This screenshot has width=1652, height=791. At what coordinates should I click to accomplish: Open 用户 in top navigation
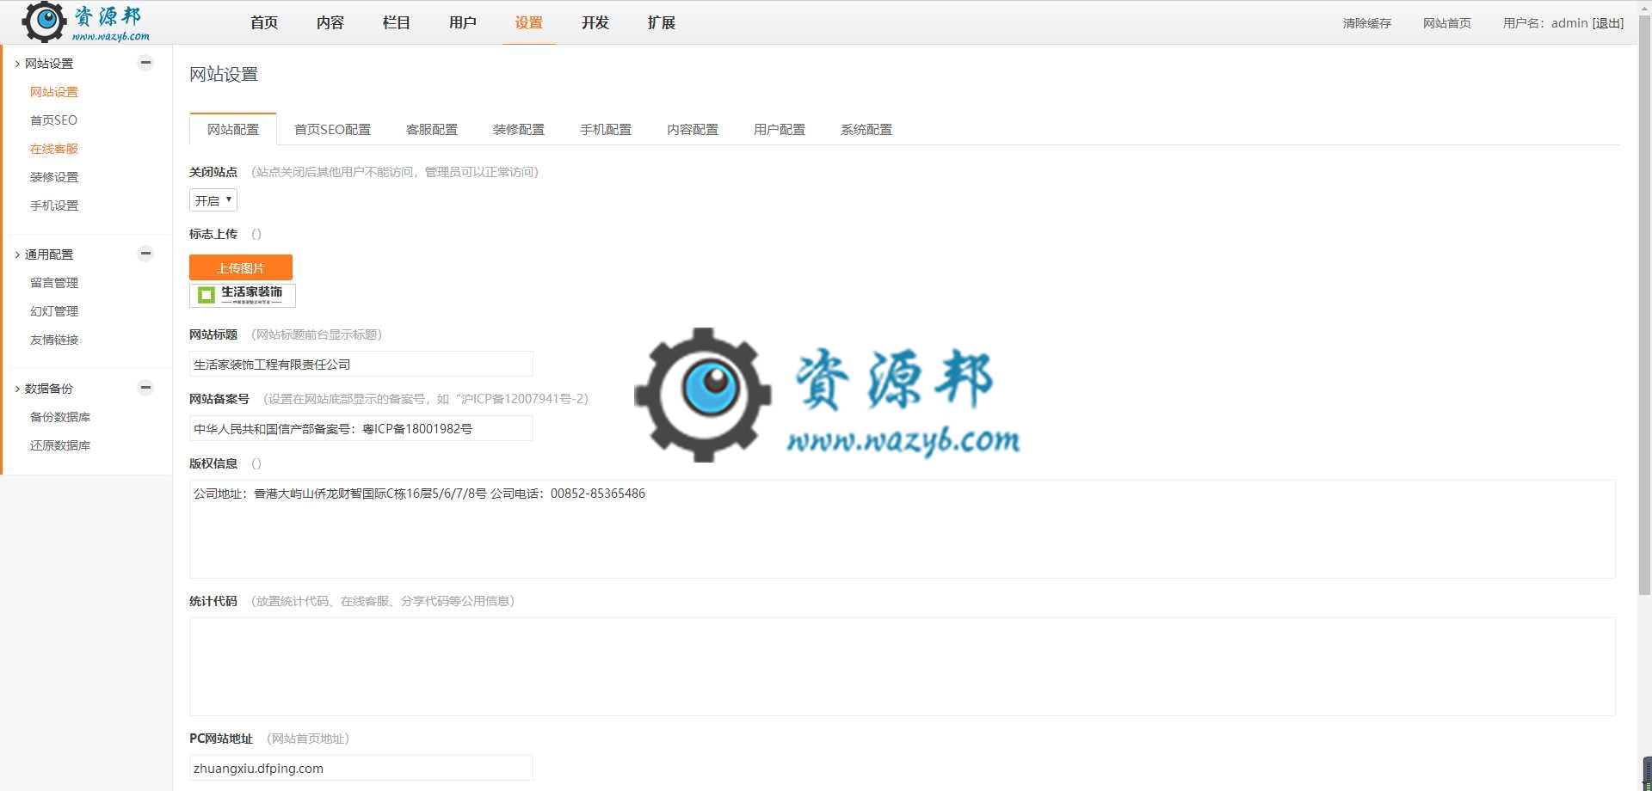[x=463, y=22]
